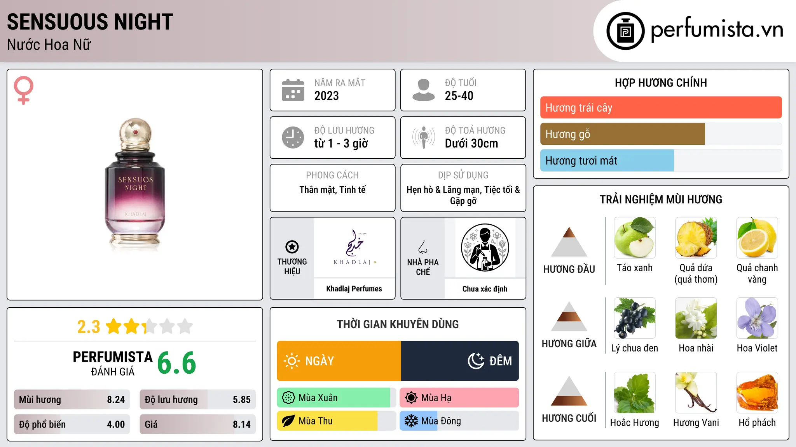Click the sillage icon beside Độ toả hương

pos(424,137)
